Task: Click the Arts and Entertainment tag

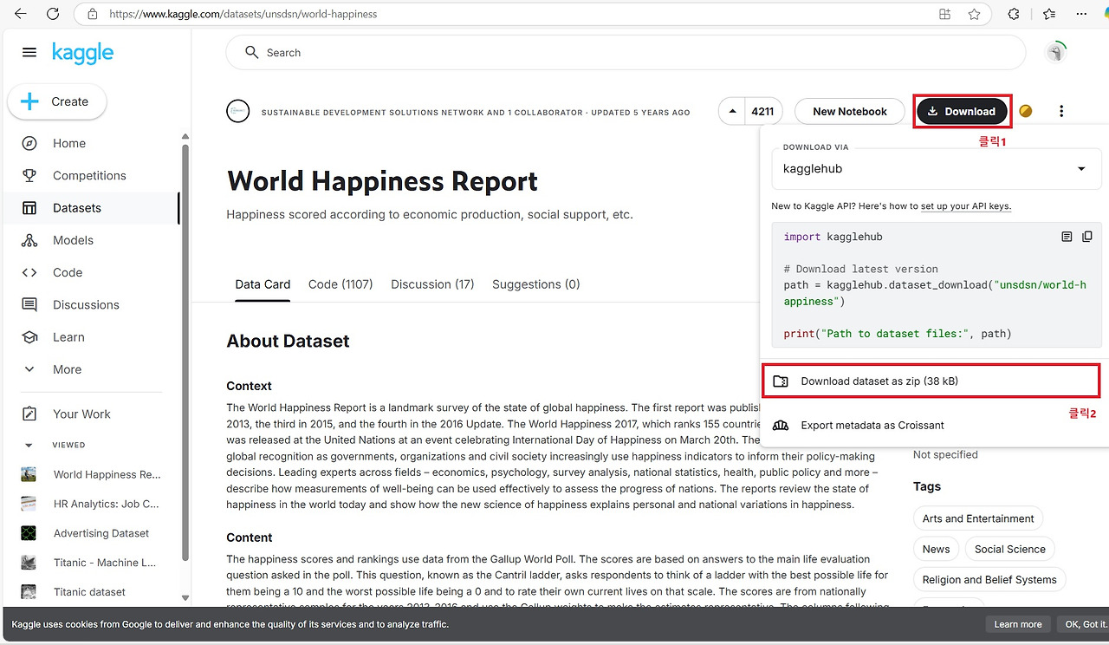Action: click(978, 518)
